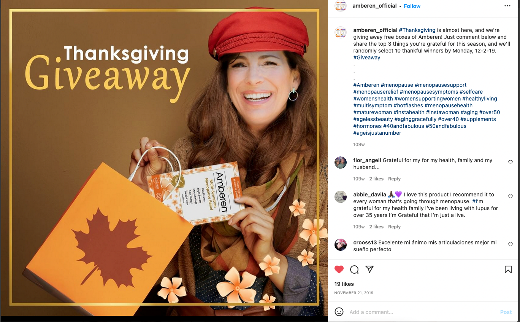Follow amberen_official account
The width and height of the screenshot is (520, 322).
pyautogui.click(x=412, y=6)
